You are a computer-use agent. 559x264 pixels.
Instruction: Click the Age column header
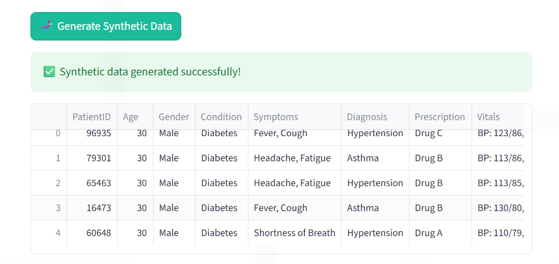[x=131, y=116]
